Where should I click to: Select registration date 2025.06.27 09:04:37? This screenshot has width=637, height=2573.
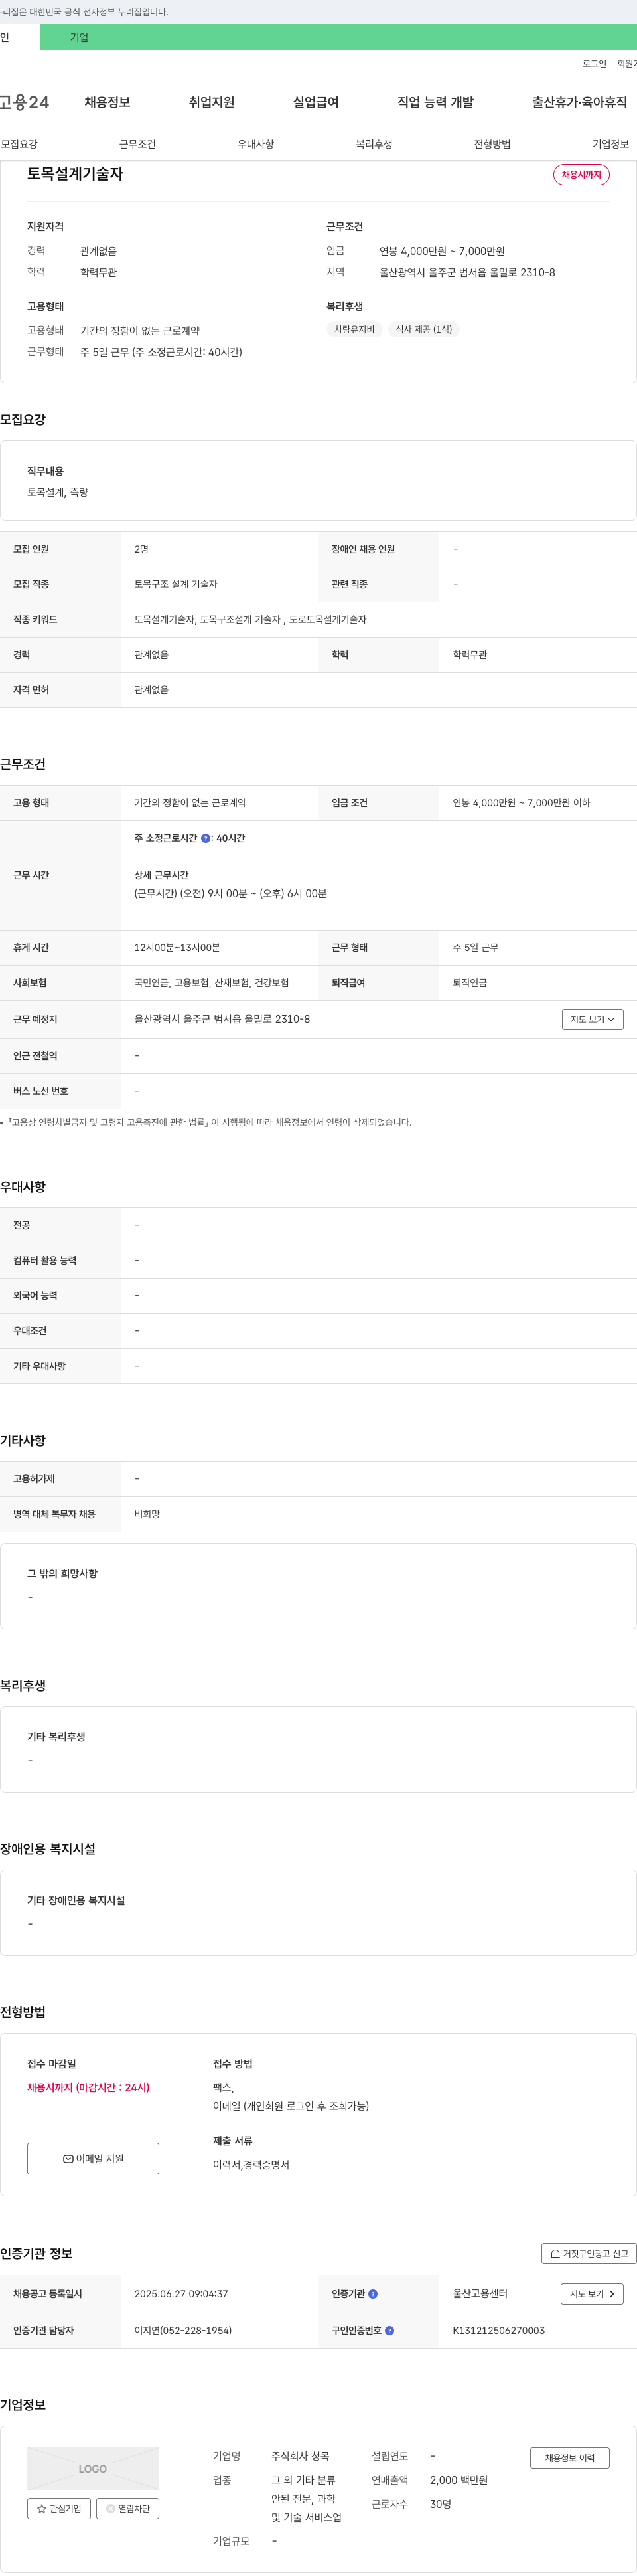[180, 2294]
